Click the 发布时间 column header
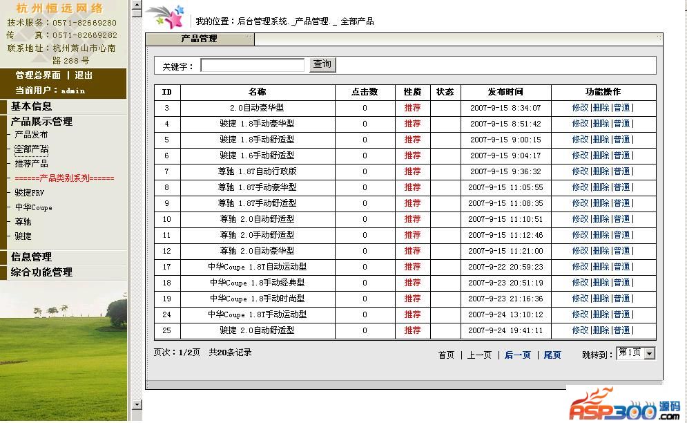The width and height of the screenshot is (687, 423). (505, 92)
